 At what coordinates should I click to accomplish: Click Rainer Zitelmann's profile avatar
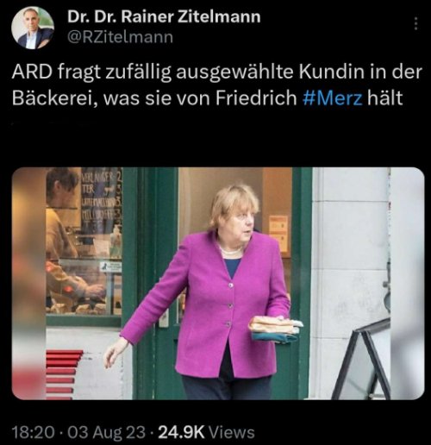click(x=33, y=28)
